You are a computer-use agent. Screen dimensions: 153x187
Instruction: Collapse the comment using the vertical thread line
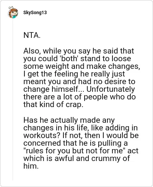(13, 99)
